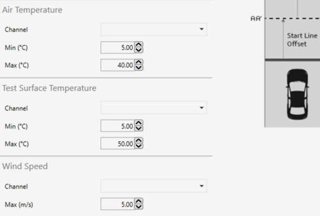320x216 pixels.
Task: Decrease Test Surface Temperature Max value
Action: (139, 145)
